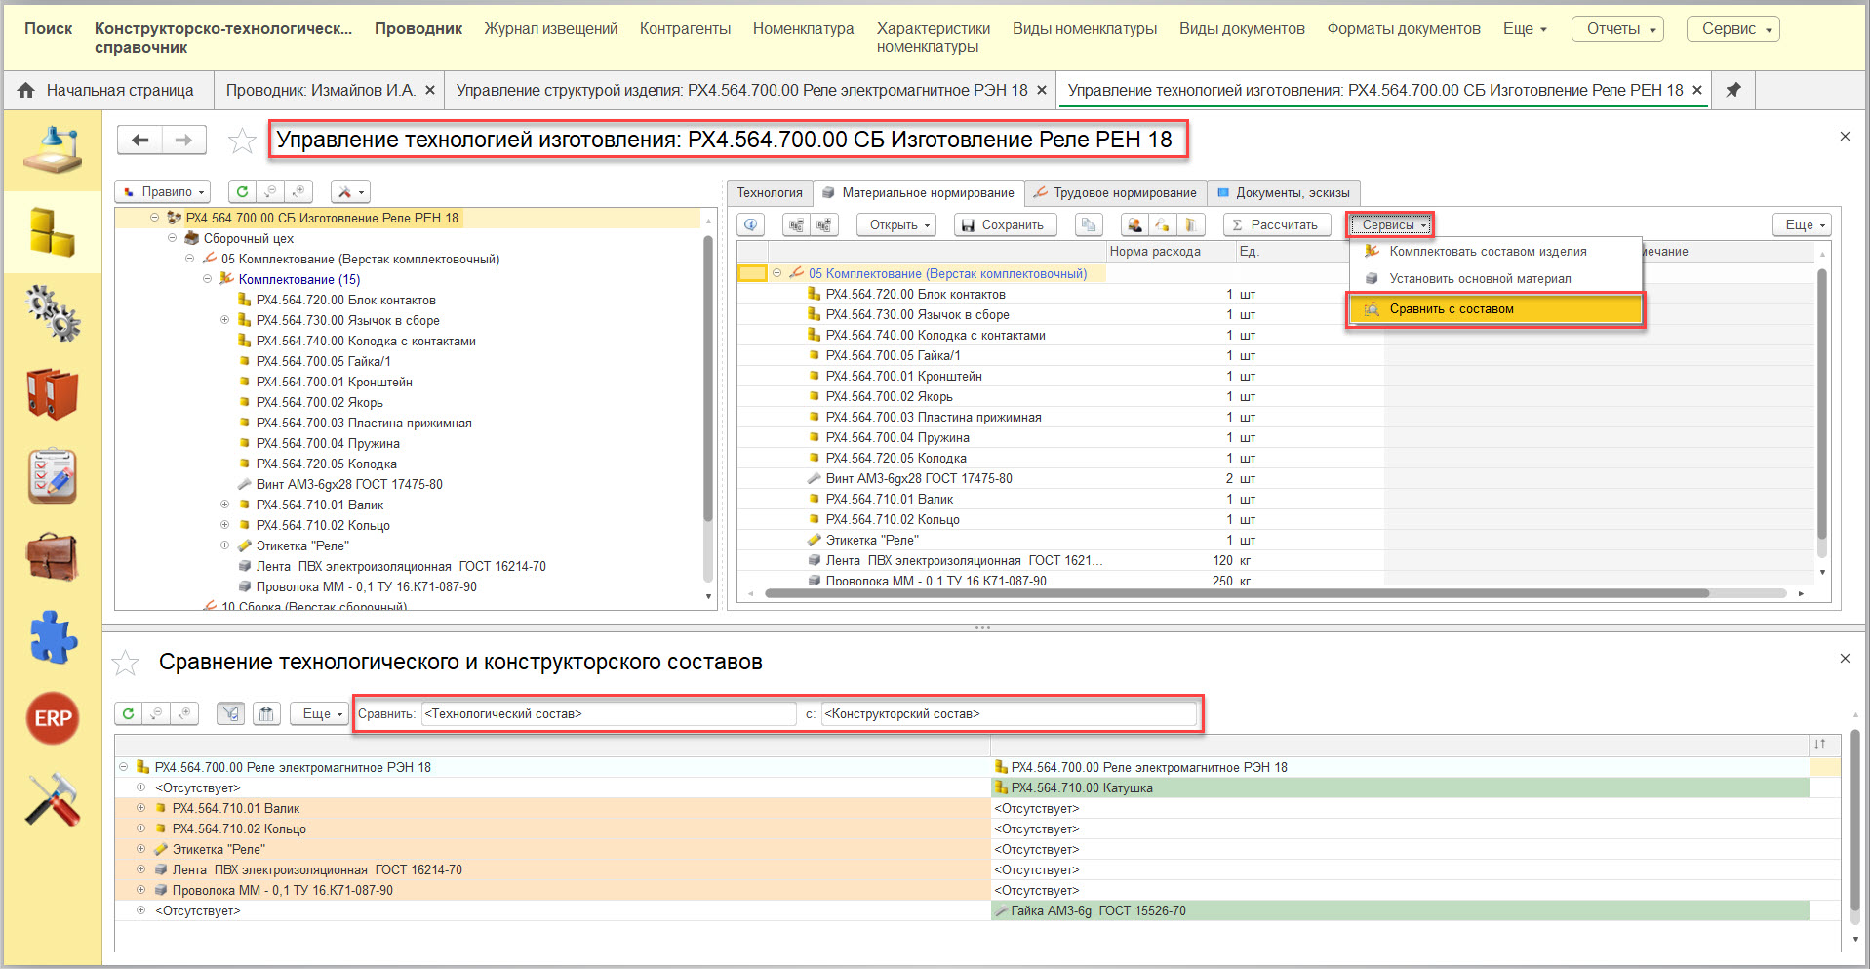Click the blue information icon button
1870x969 pixels.
[751, 225]
